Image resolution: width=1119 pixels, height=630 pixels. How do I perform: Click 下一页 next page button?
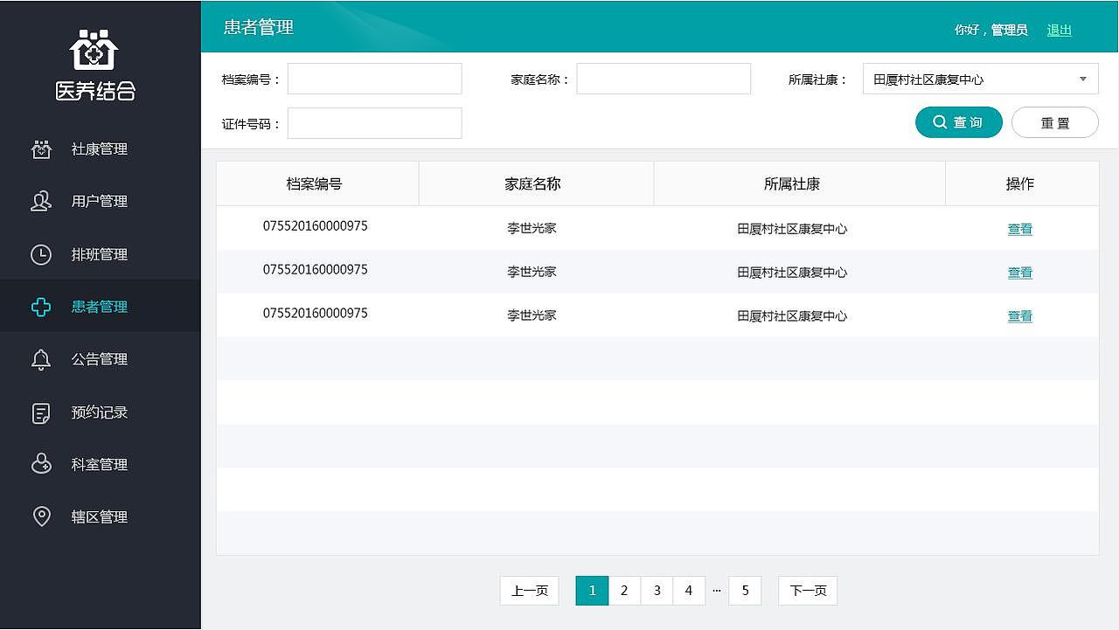(808, 591)
